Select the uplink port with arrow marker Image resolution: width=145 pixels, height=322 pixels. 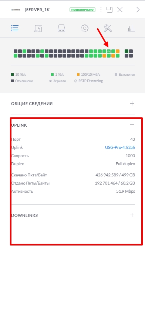pos(109,51)
